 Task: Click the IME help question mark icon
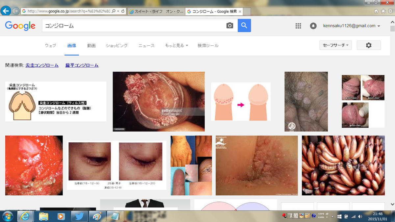pyautogui.click(x=314, y=216)
